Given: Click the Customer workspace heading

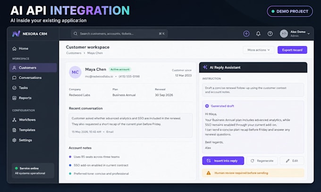Looking at the screenshot, I should [x=88, y=47].
